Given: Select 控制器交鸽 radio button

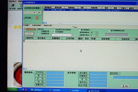Looking at the screenshot, I should click(x=38, y=33).
